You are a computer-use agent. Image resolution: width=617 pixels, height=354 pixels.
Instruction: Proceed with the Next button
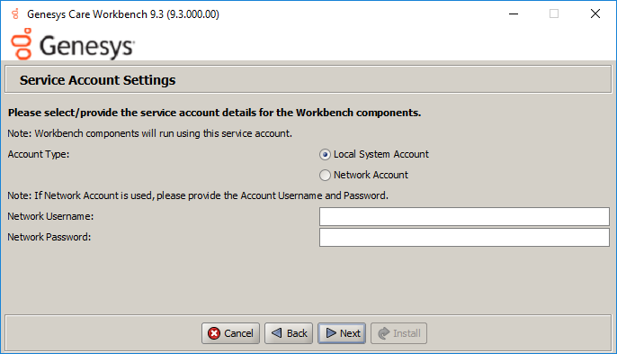click(x=342, y=333)
